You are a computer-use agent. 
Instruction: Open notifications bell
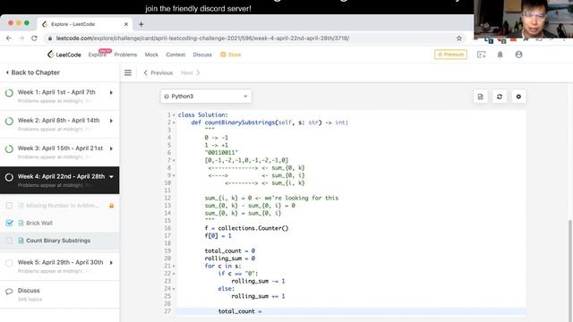(x=500, y=55)
